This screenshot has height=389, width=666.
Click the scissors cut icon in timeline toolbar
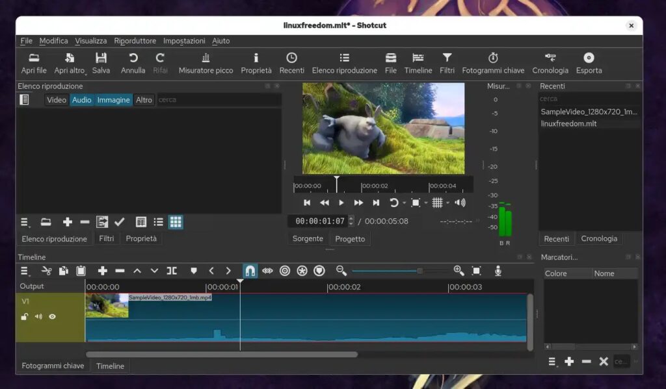[x=46, y=271]
